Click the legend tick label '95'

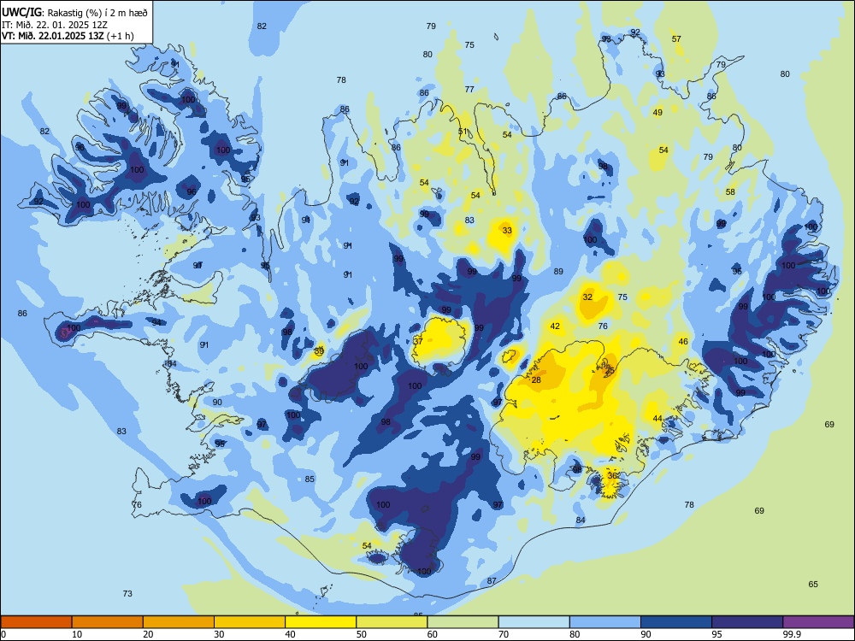point(716,634)
